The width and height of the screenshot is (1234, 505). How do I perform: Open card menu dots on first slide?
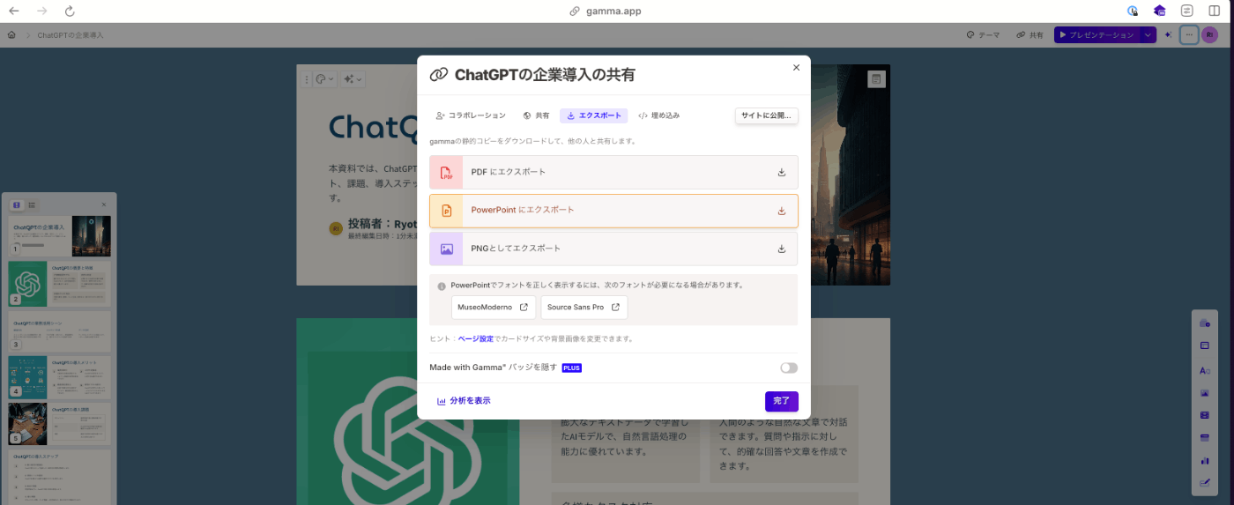coord(307,79)
